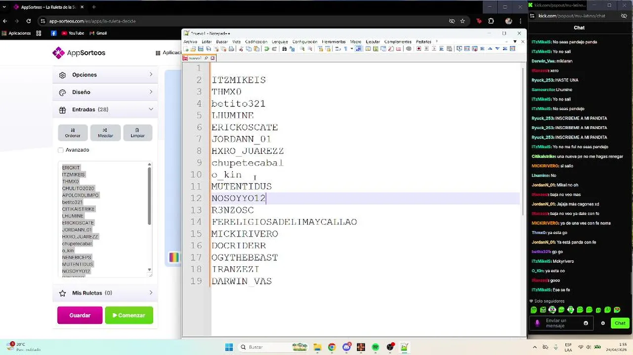Open the Archivo menu in Notepad++
Image resolution: width=633 pixels, height=355 pixels.
190,42
